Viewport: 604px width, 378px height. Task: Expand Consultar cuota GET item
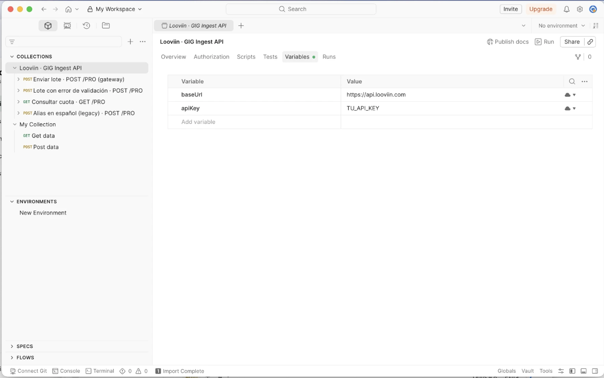(18, 102)
